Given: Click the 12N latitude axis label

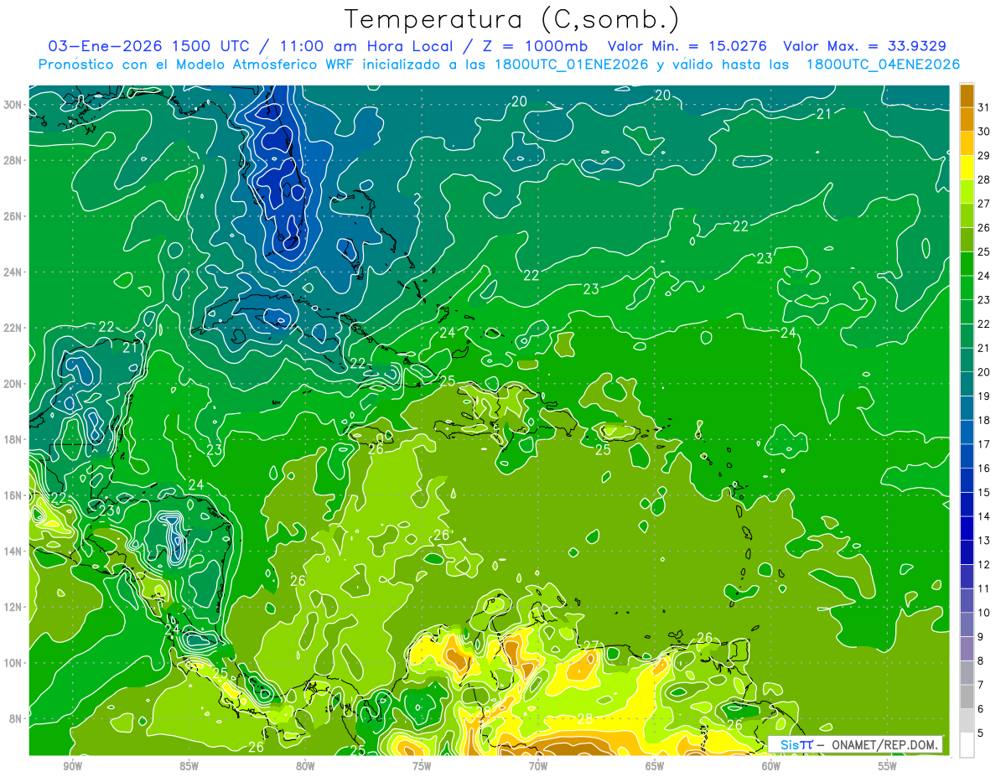Looking at the screenshot, I should click(14, 607).
